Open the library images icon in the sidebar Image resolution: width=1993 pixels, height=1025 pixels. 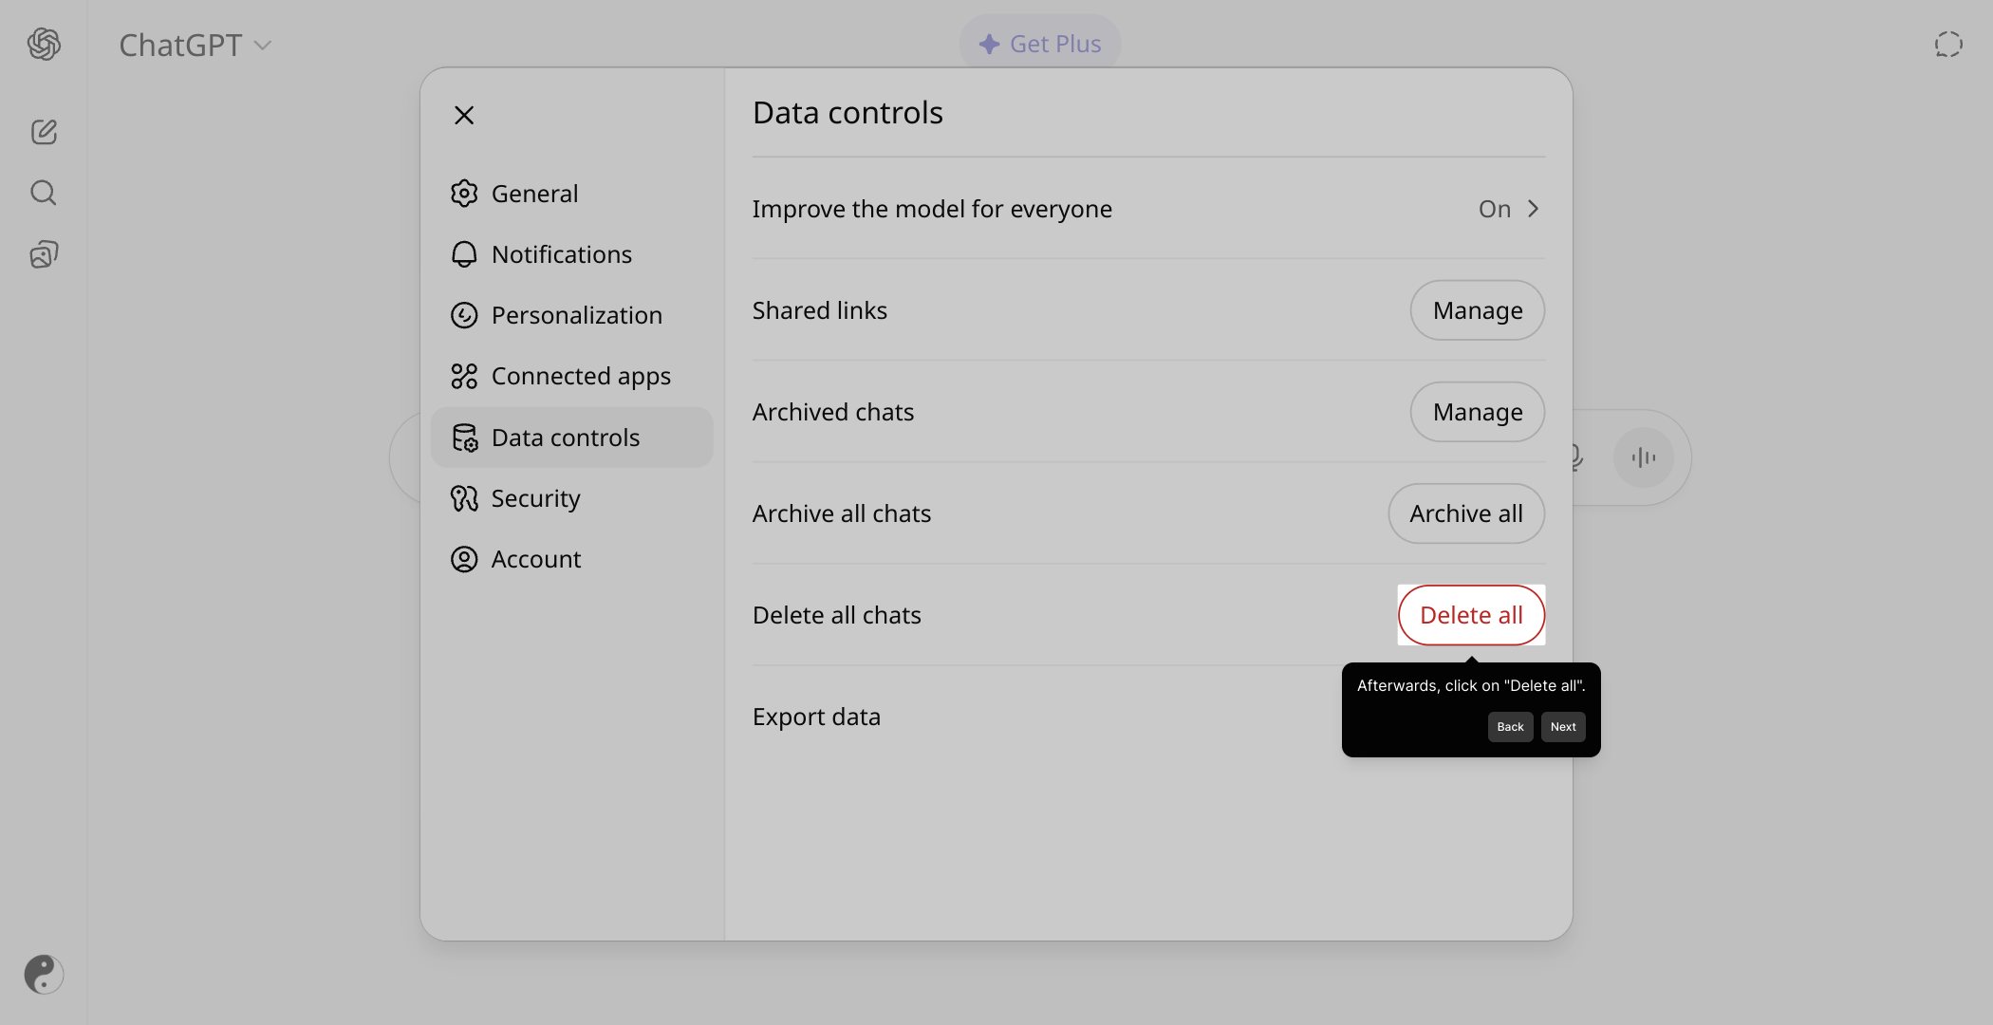pyautogui.click(x=44, y=254)
